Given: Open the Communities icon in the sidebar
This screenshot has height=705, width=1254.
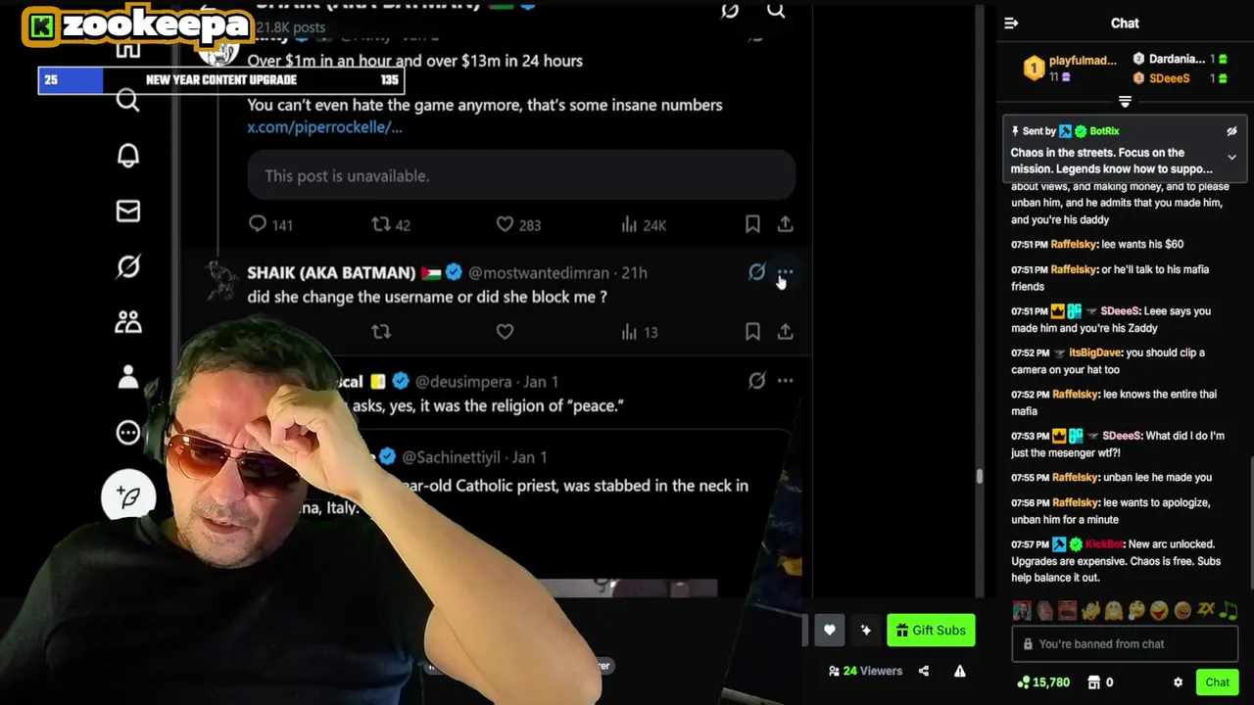Looking at the screenshot, I should [128, 322].
